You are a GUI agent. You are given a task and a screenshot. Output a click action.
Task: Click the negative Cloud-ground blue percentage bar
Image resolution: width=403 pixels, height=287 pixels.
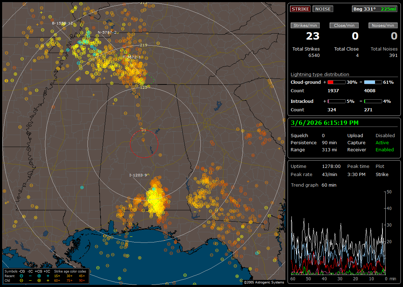(x=373, y=82)
